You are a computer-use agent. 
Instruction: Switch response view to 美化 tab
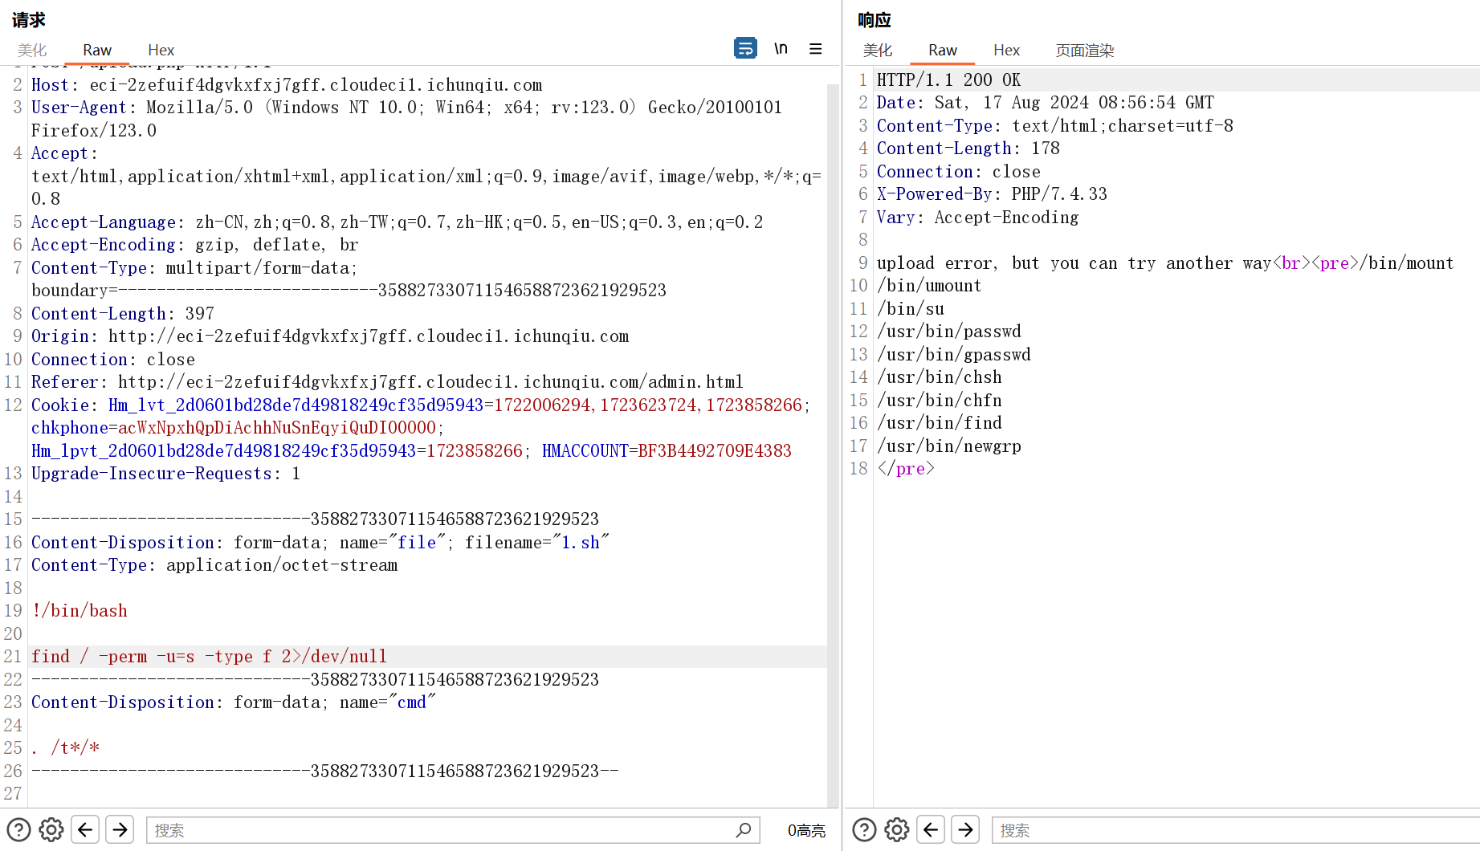877,50
